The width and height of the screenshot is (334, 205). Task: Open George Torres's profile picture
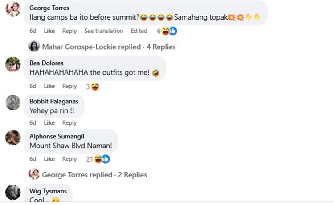13,9
